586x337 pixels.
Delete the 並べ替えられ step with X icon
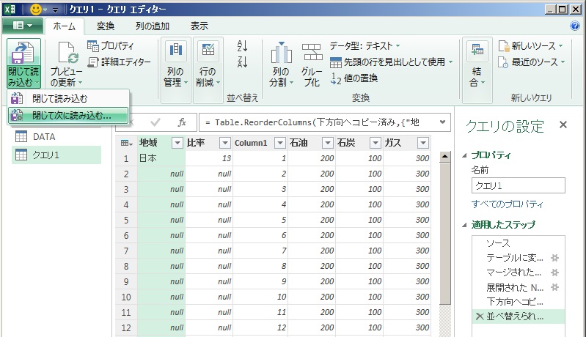[480, 316]
